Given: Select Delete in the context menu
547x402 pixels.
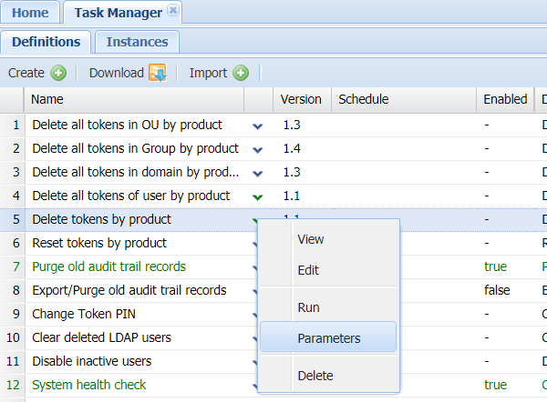Looking at the screenshot, I should tap(315, 376).
